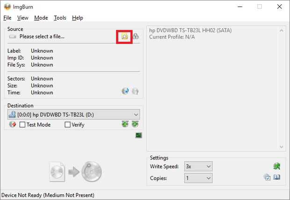Screen dimensions: 290x200
Task: Click the Sectors Unknown value
Action: click(x=42, y=79)
